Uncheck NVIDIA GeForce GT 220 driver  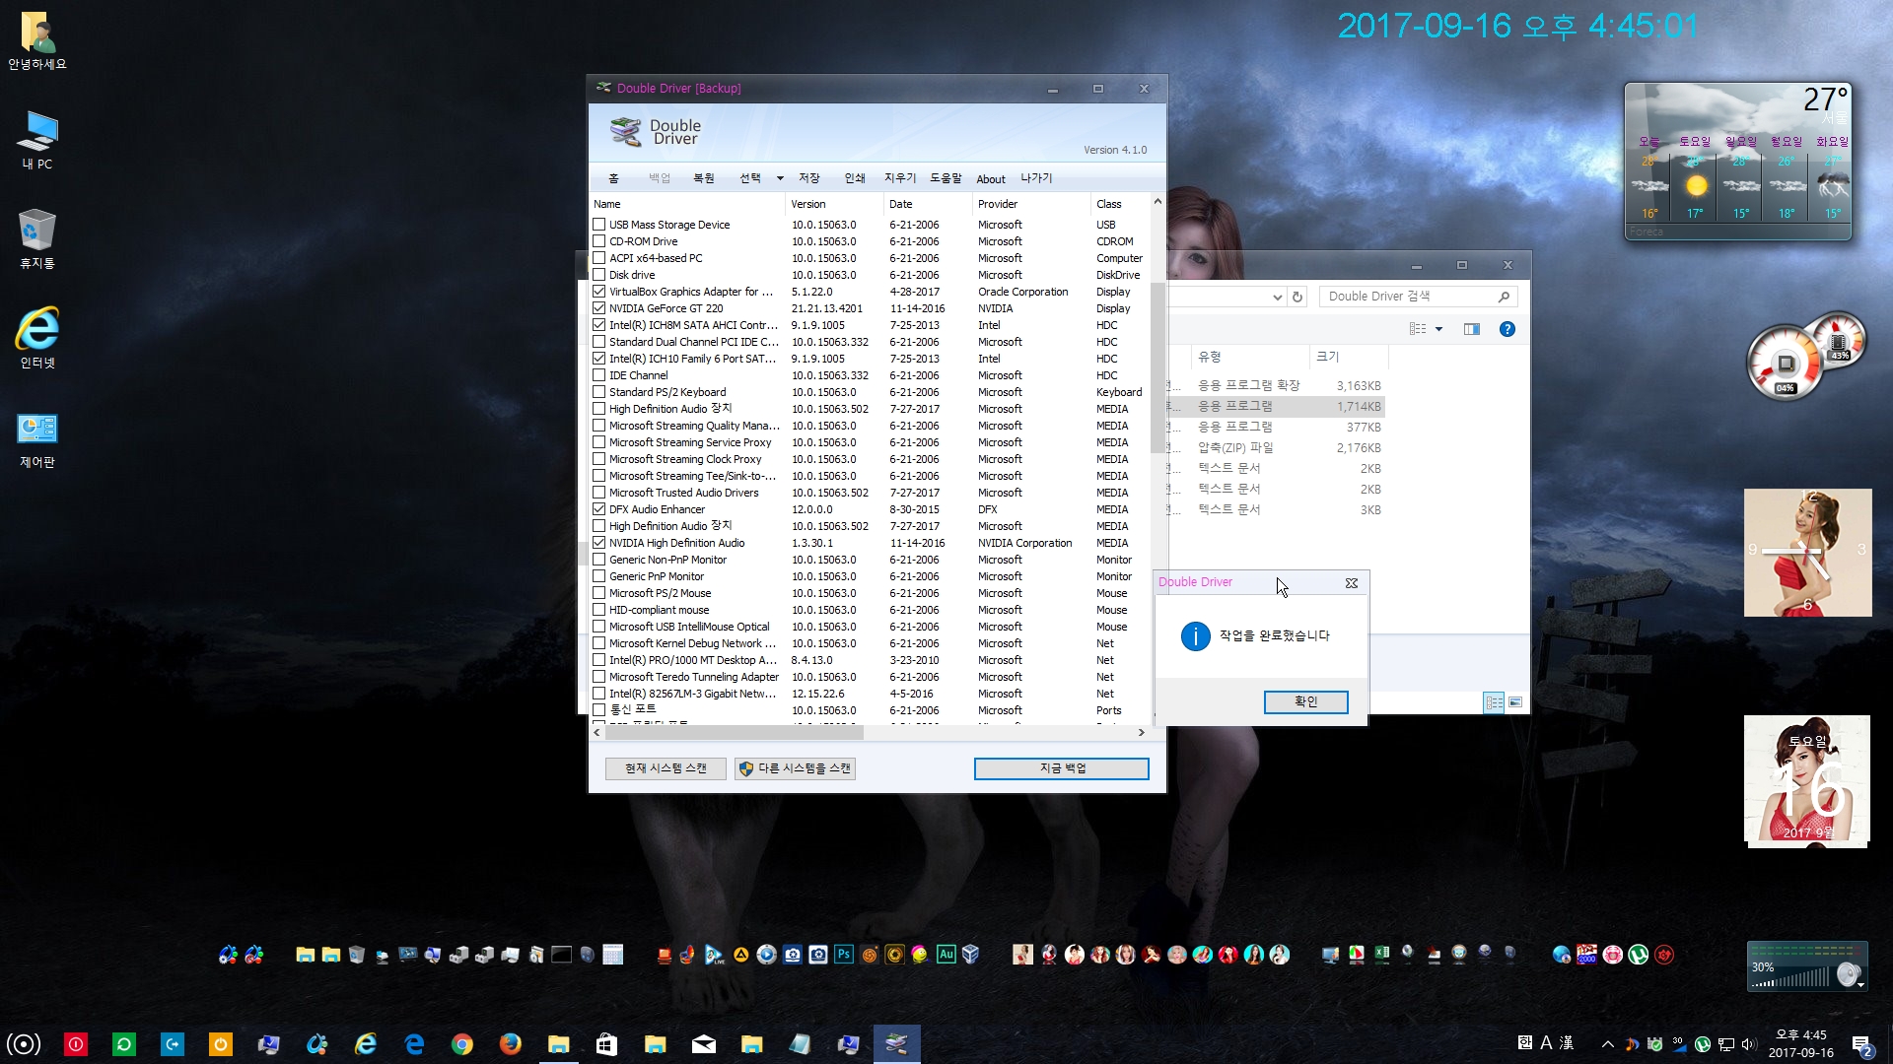coord(598,308)
